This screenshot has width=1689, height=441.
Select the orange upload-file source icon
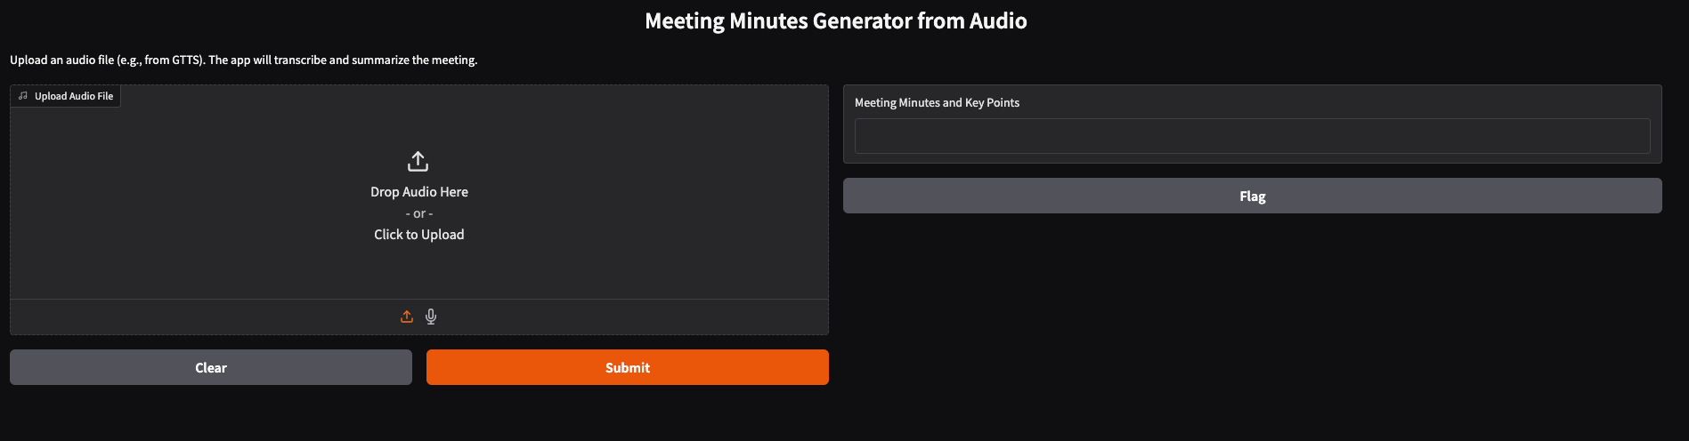pos(407,317)
